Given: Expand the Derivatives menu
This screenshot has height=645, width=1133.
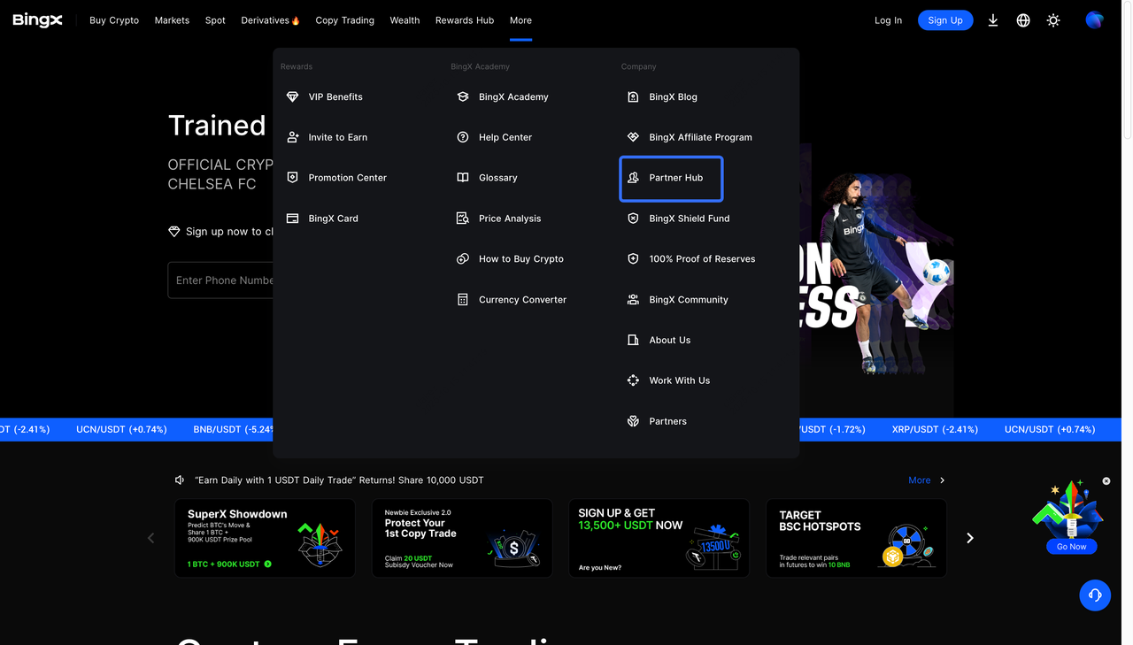Looking at the screenshot, I should [x=270, y=20].
